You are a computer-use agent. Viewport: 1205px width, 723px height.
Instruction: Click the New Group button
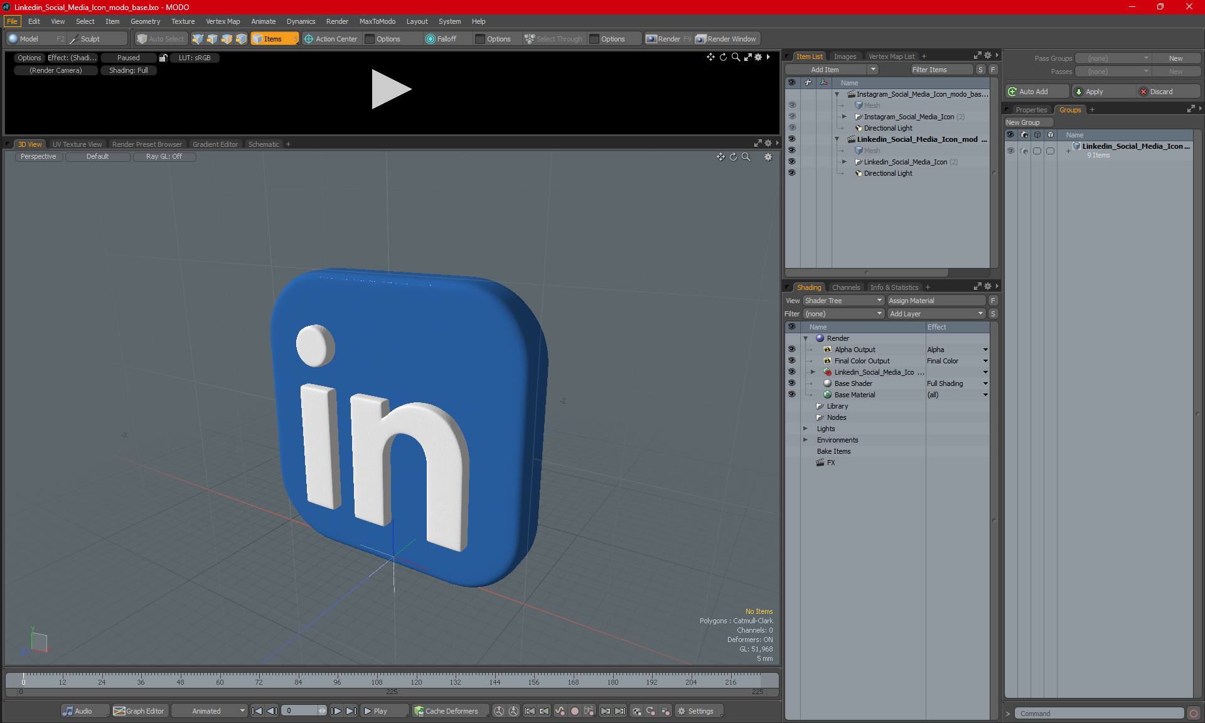point(1029,122)
